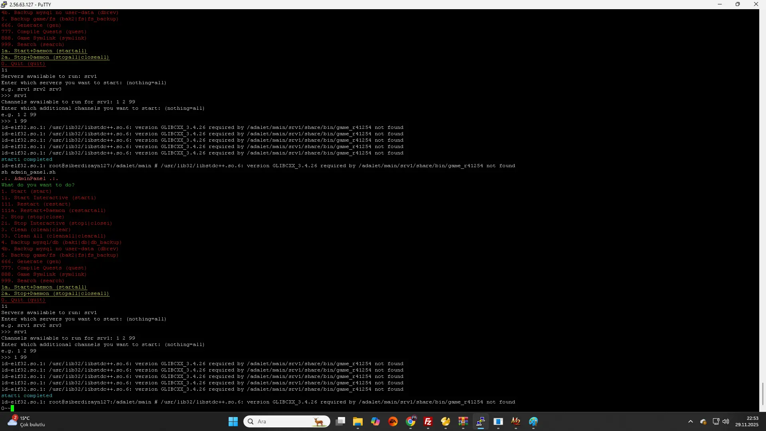Screen dimensions: 766x431
Task: Open File Explorer from taskbar
Action: tap(357, 421)
